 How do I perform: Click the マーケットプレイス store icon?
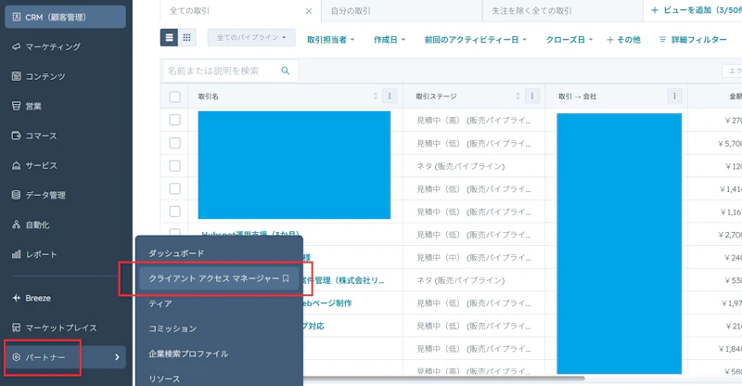click(16, 328)
